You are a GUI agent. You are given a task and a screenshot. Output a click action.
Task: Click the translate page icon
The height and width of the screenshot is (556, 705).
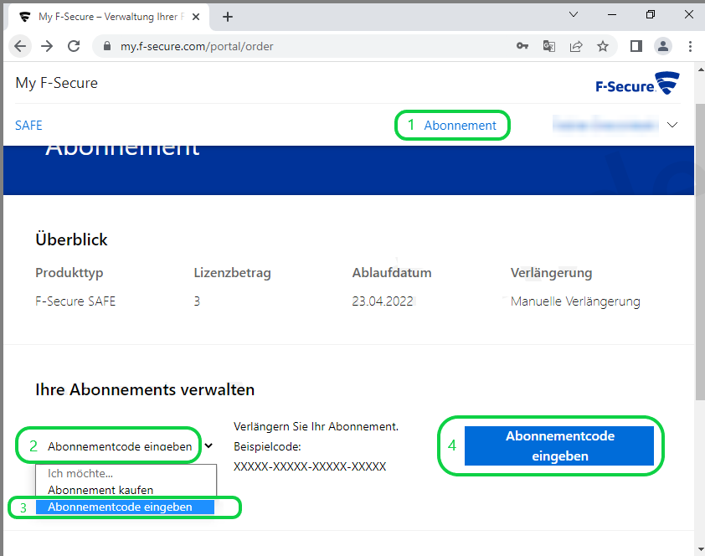pos(549,46)
